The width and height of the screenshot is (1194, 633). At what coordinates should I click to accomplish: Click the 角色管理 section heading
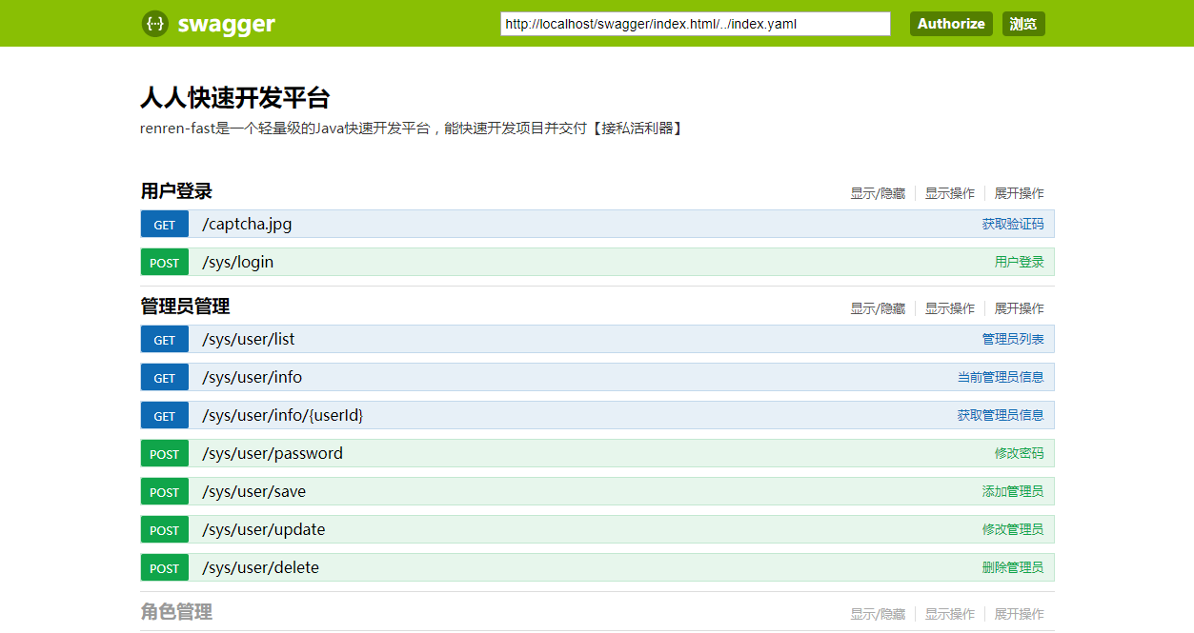176,612
